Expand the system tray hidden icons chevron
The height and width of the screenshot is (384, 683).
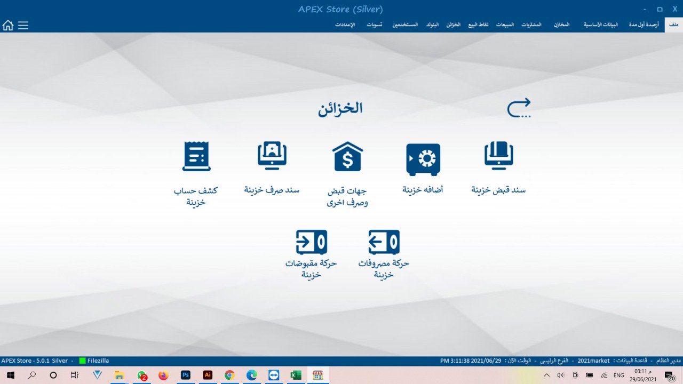tap(546, 375)
